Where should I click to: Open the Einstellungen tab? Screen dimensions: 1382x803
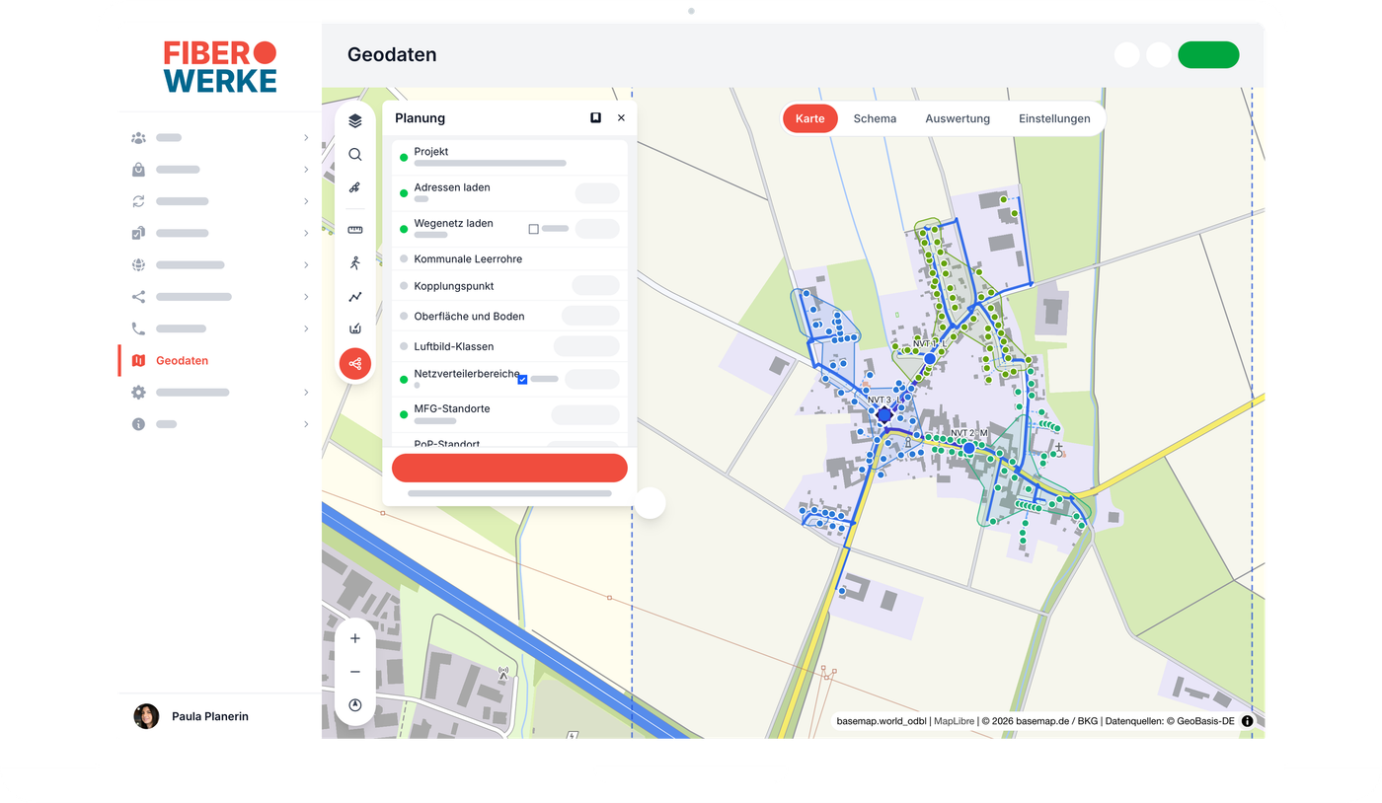1054,118
